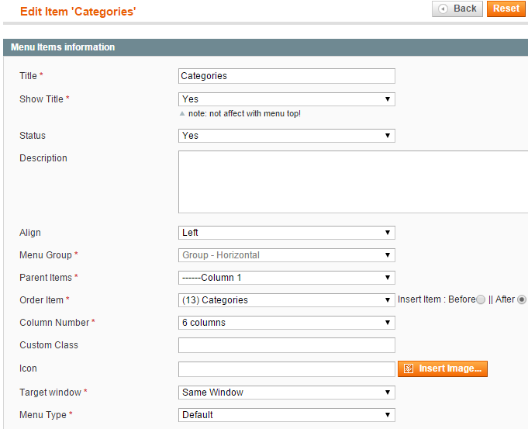Choose a value in Column Number dropdown
Image resolution: width=528 pixels, height=429 pixels.
(x=287, y=323)
